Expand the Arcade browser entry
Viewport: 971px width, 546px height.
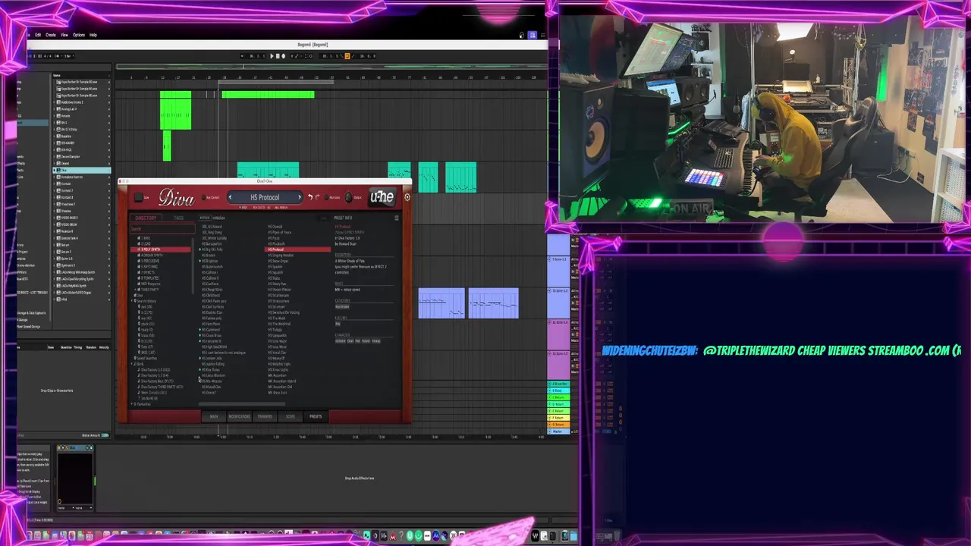(x=55, y=116)
